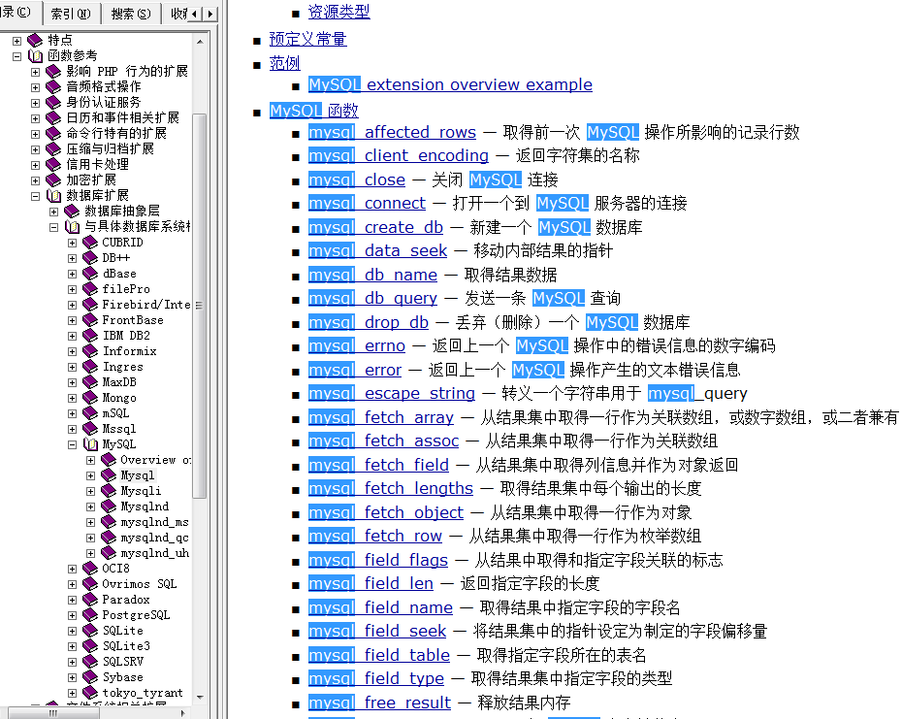
Task: Click the book icon next to Mongo
Action: [90, 398]
